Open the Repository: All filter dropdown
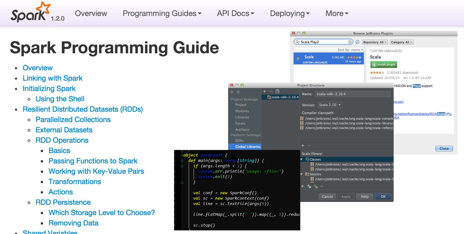The width and height of the screenshot is (464, 234). (375, 42)
